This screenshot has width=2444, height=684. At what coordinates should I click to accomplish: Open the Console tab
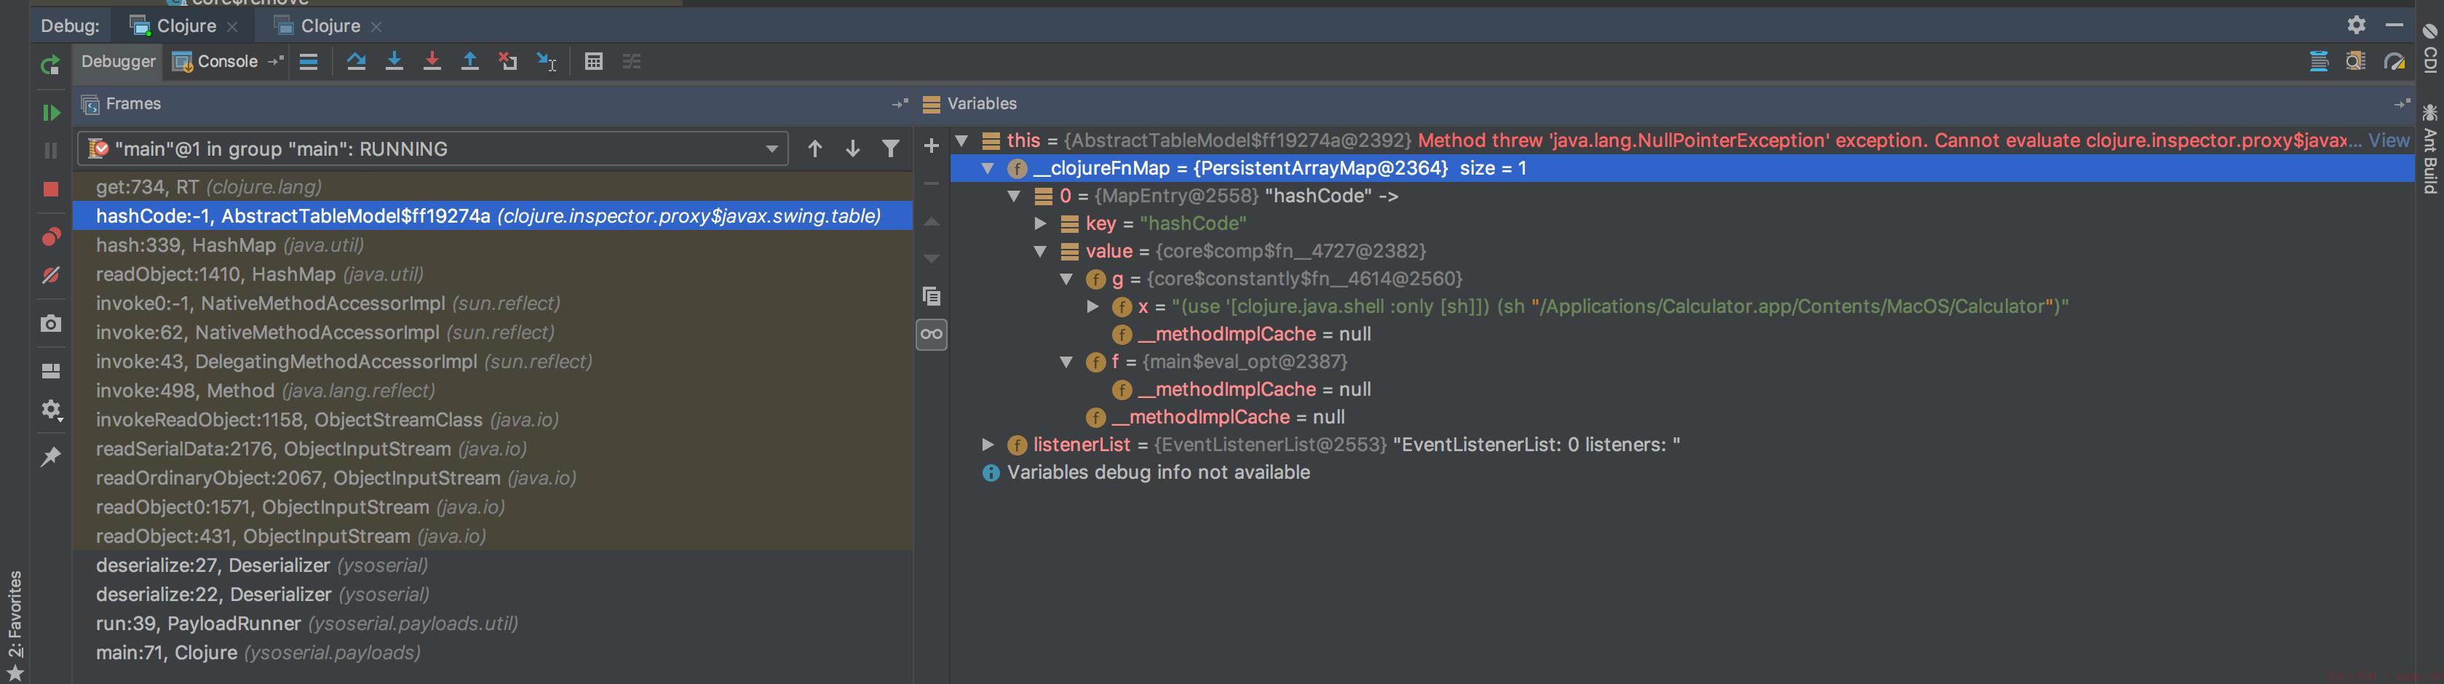click(216, 62)
